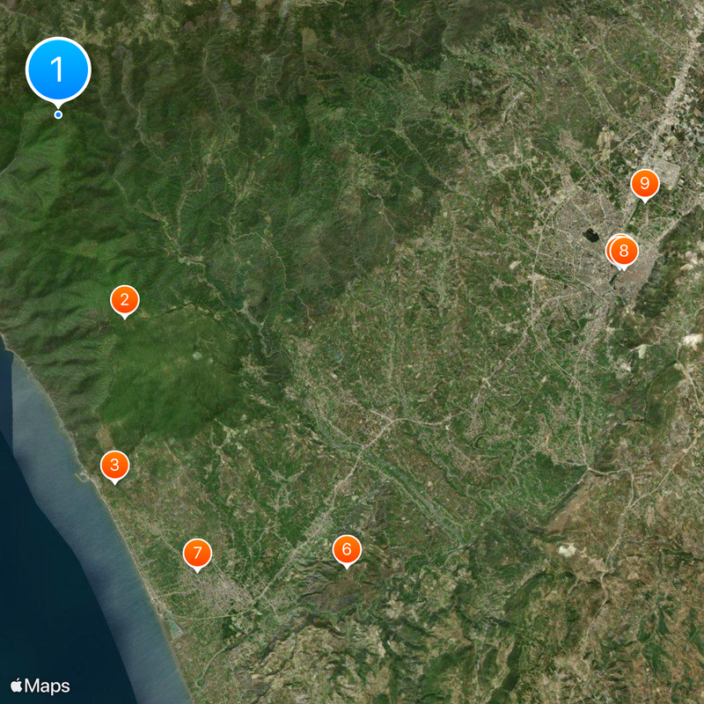Select orange map pin number 6
The image size is (704, 704).
347,550
